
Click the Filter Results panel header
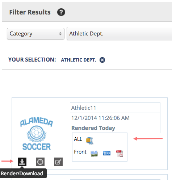[x=87, y=12]
